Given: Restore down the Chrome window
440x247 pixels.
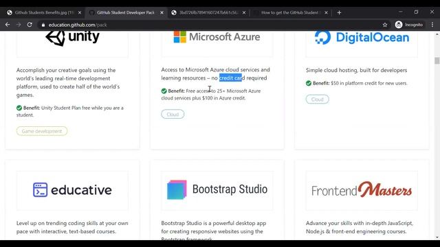Looking at the screenshot, I should [416, 12].
